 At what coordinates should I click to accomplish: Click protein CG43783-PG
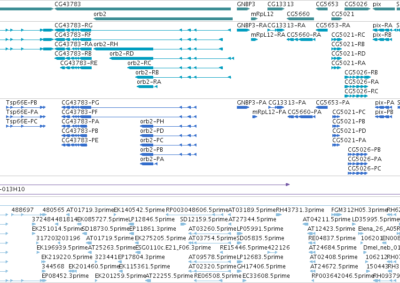pyautogui.click(x=129, y=107)
